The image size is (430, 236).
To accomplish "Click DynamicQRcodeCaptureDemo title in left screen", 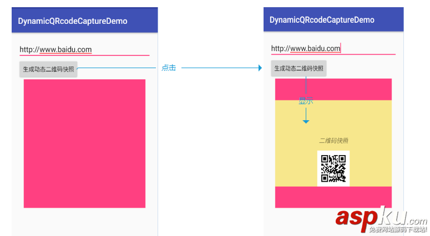I will [73, 21].
